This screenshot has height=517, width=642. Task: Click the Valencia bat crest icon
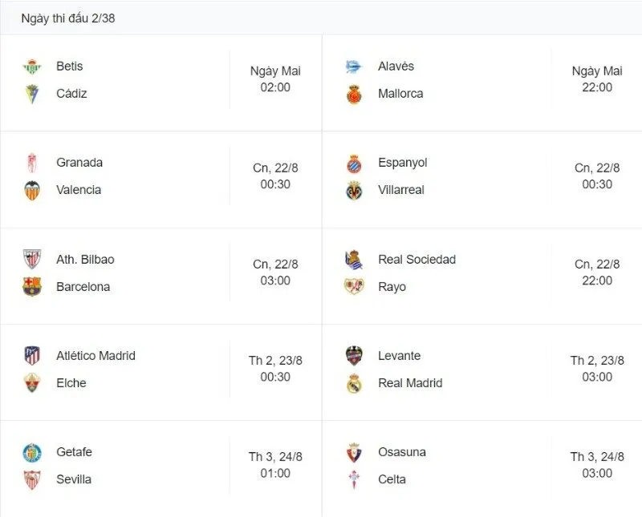coord(31,190)
